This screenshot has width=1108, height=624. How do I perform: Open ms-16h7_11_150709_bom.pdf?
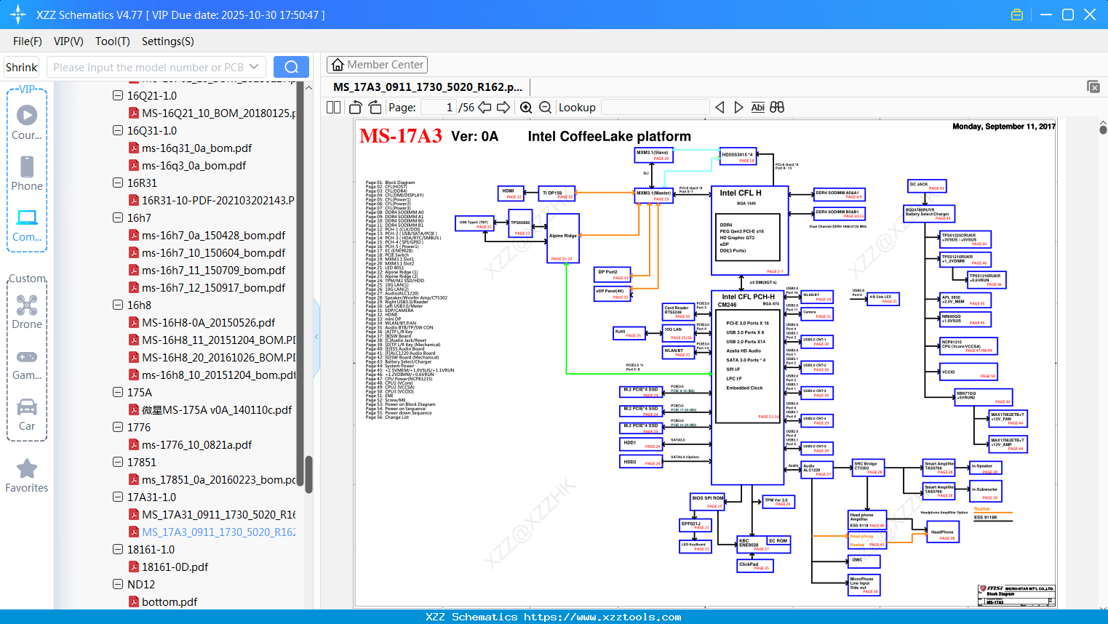point(213,270)
